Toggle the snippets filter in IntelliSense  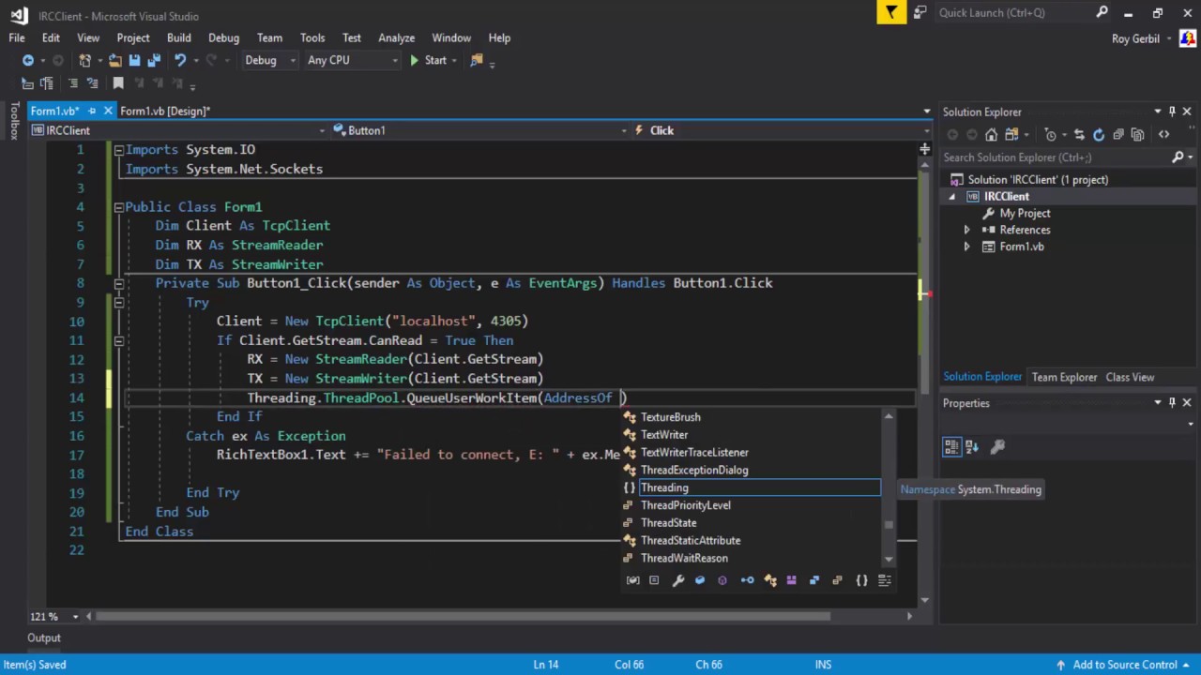(884, 580)
